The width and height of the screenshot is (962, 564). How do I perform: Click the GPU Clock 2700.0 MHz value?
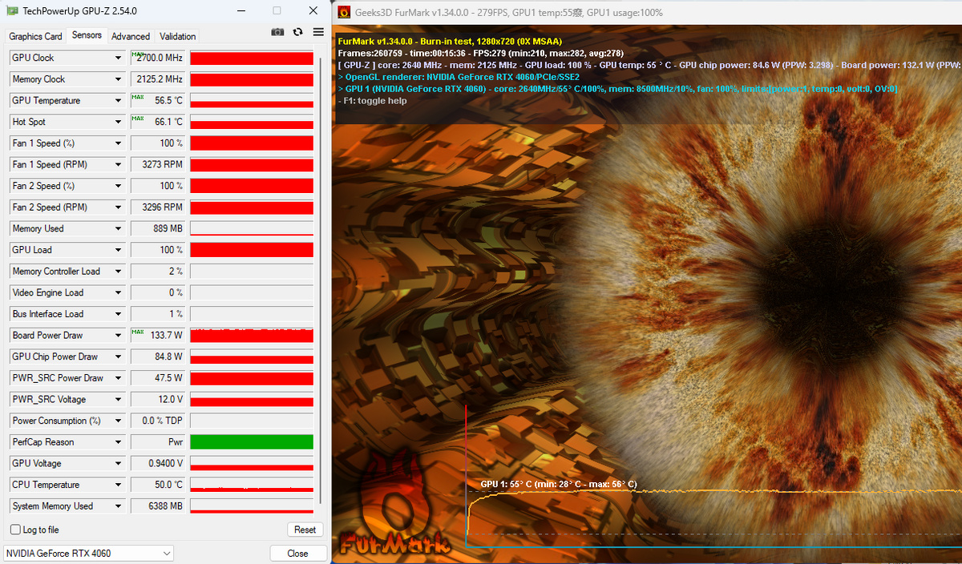[158, 58]
